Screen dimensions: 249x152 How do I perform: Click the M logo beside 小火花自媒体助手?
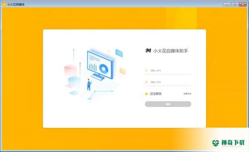(148, 50)
